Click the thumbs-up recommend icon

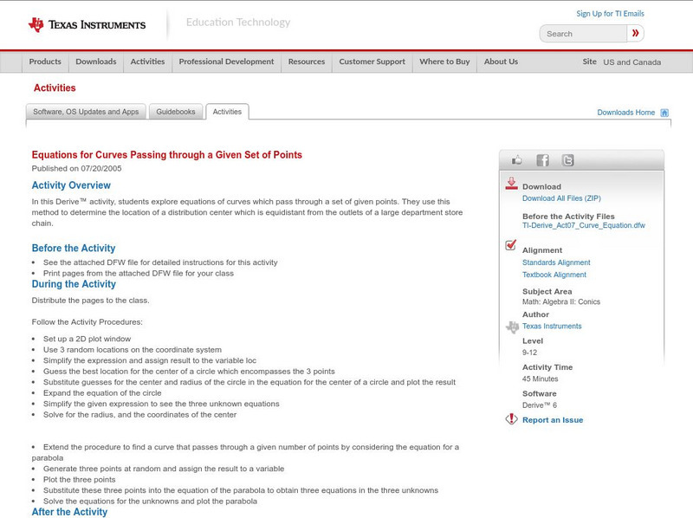[517, 159]
